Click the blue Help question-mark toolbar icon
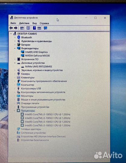This screenshot has height=163, width=126. pos(34,28)
